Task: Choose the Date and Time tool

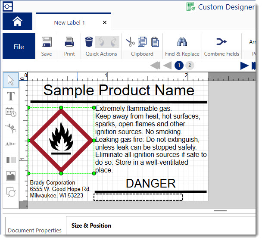Action: point(11,112)
